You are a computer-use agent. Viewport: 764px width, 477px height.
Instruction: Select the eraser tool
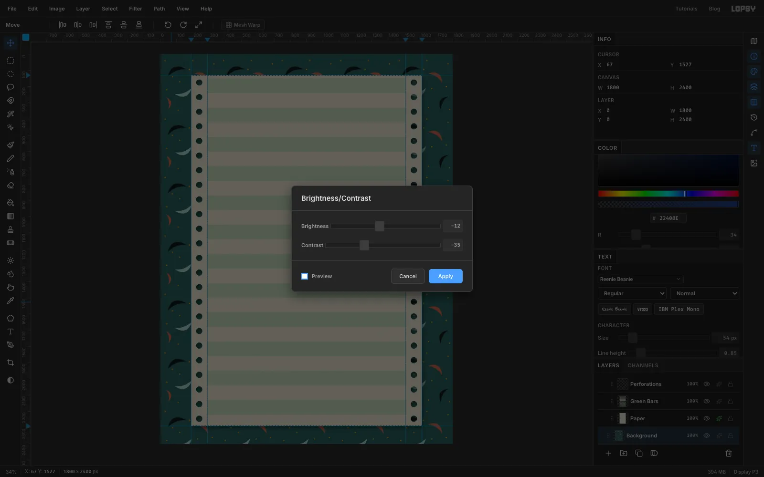[x=11, y=186]
